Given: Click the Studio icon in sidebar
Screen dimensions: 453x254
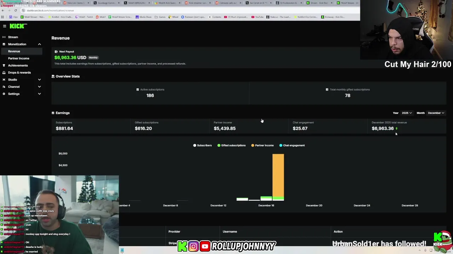Looking at the screenshot, I should click(x=4, y=79).
